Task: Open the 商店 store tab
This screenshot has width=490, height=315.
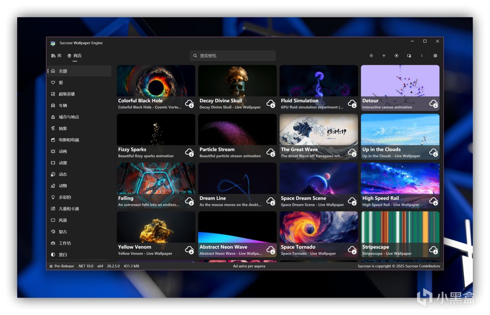Action: [75, 56]
